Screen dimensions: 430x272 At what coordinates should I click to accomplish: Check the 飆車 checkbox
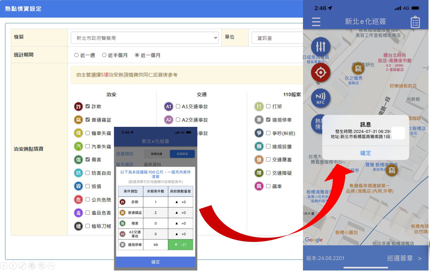click(x=268, y=186)
